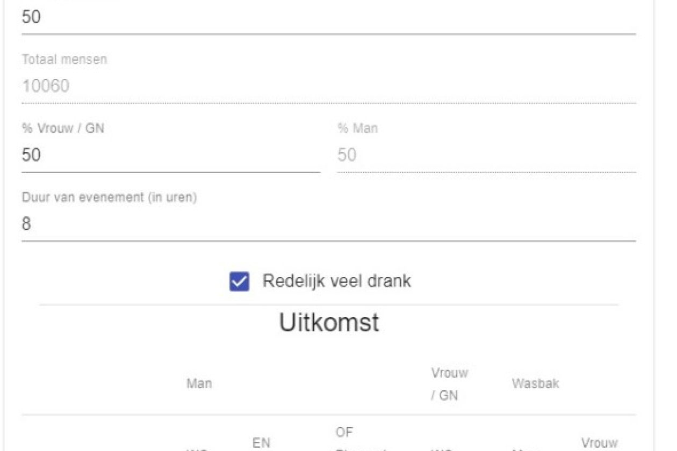This screenshot has width=677, height=451.
Task: Click the Totaal mensen label
Action: click(x=64, y=60)
